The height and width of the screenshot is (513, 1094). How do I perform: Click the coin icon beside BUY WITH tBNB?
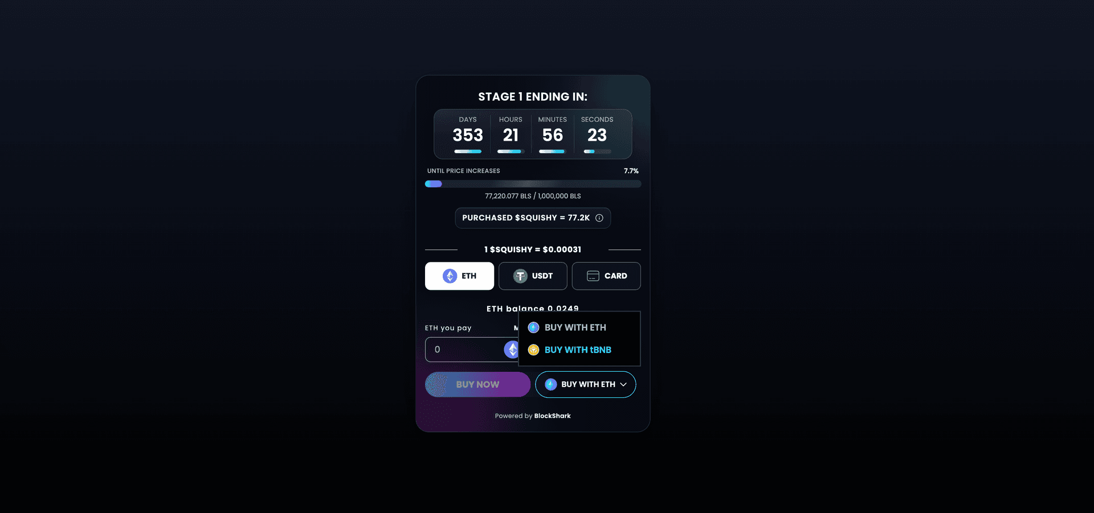(534, 350)
